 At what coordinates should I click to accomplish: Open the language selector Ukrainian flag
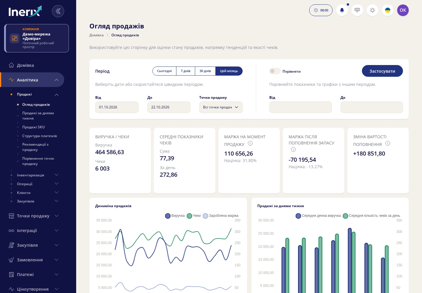point(388,10)
